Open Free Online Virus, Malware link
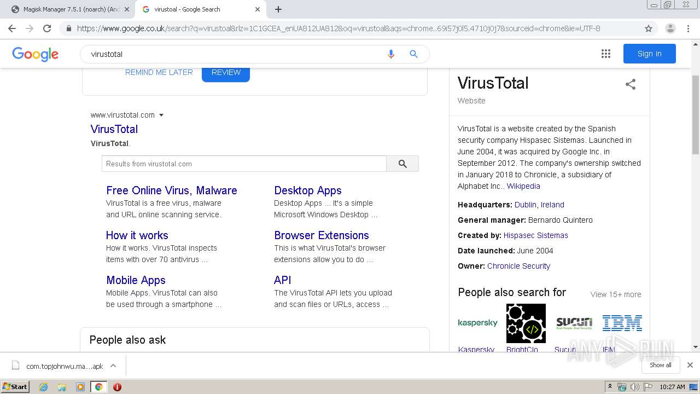This screenshot has width=700, height=394. 172,190
